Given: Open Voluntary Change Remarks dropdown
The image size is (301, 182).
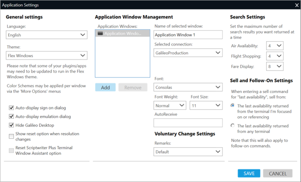Looking at the screenshot, I should click(188, 151).
